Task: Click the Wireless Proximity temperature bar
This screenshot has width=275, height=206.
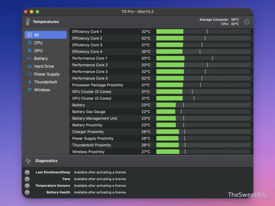Action: 203,152
